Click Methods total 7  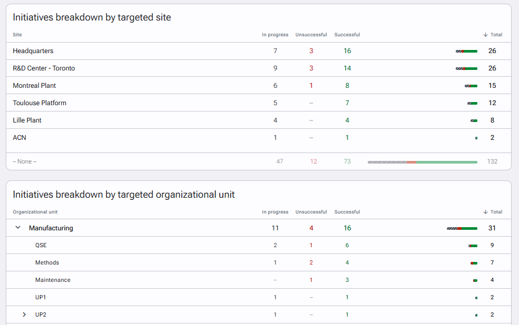492,262
